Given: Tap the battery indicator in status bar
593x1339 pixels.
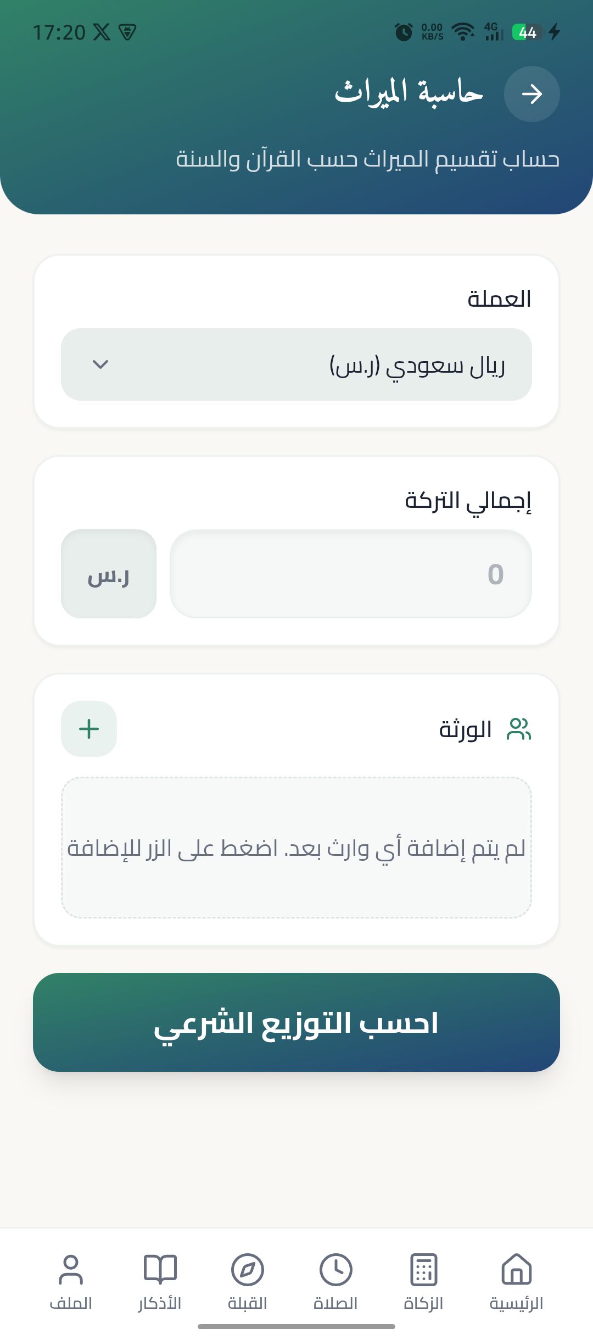Looking at the screenshot, I should tap(527, 32).
